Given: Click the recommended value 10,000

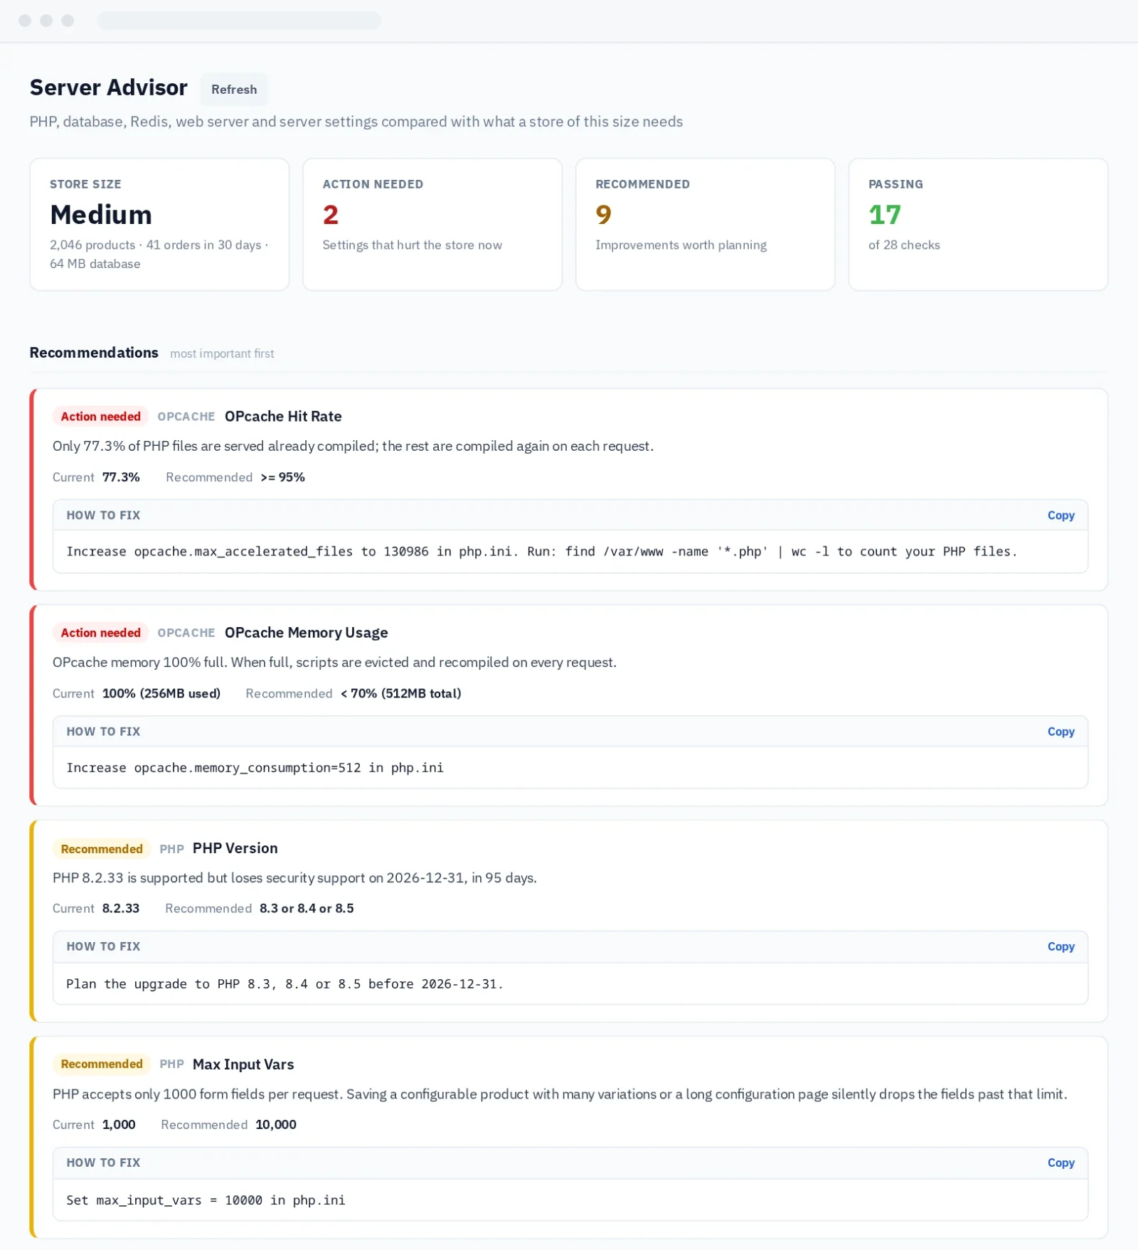Looking at the screenshot, I should [x=276, y=1124].
